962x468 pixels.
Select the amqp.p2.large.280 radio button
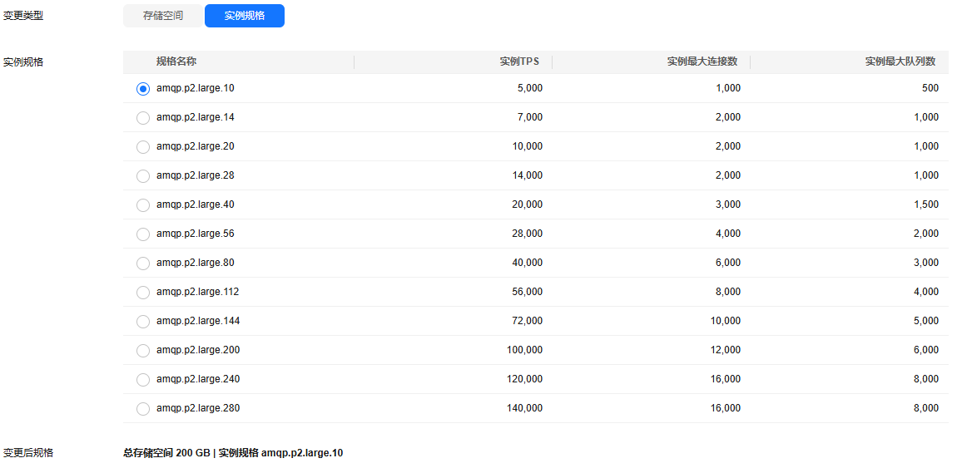(143, 409)
